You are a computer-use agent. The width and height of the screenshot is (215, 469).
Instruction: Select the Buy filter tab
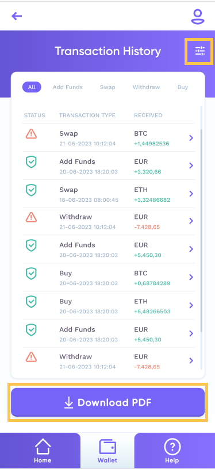183,87
